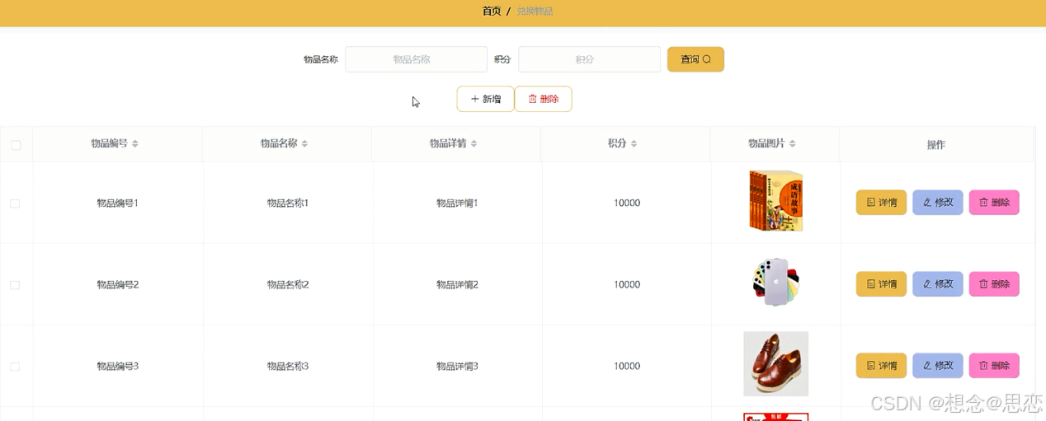Click the 首页 breadcrumb link
The width and height of the screenshot is (1046, 421).
[x=492, y=11]
